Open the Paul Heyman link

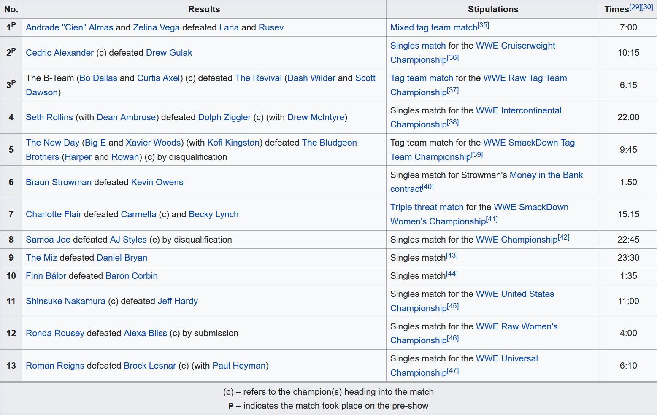point(239,366)
